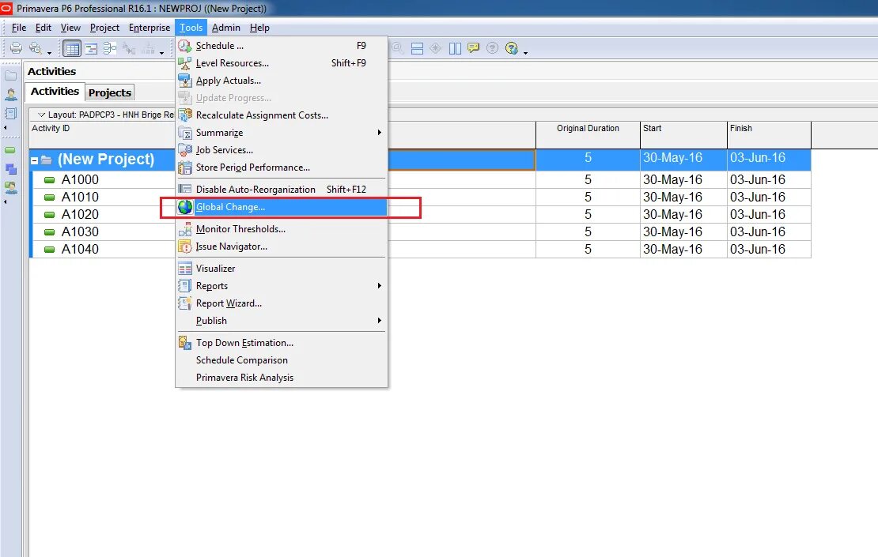Image resolution: width=878 pixels, height=557 pixels.
Task: Click the Issue Navigator warning icon
Action: coord(185,246)
